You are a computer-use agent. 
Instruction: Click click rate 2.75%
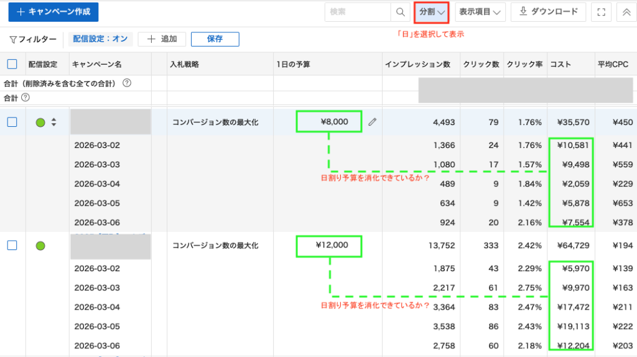tap(530, 287)
